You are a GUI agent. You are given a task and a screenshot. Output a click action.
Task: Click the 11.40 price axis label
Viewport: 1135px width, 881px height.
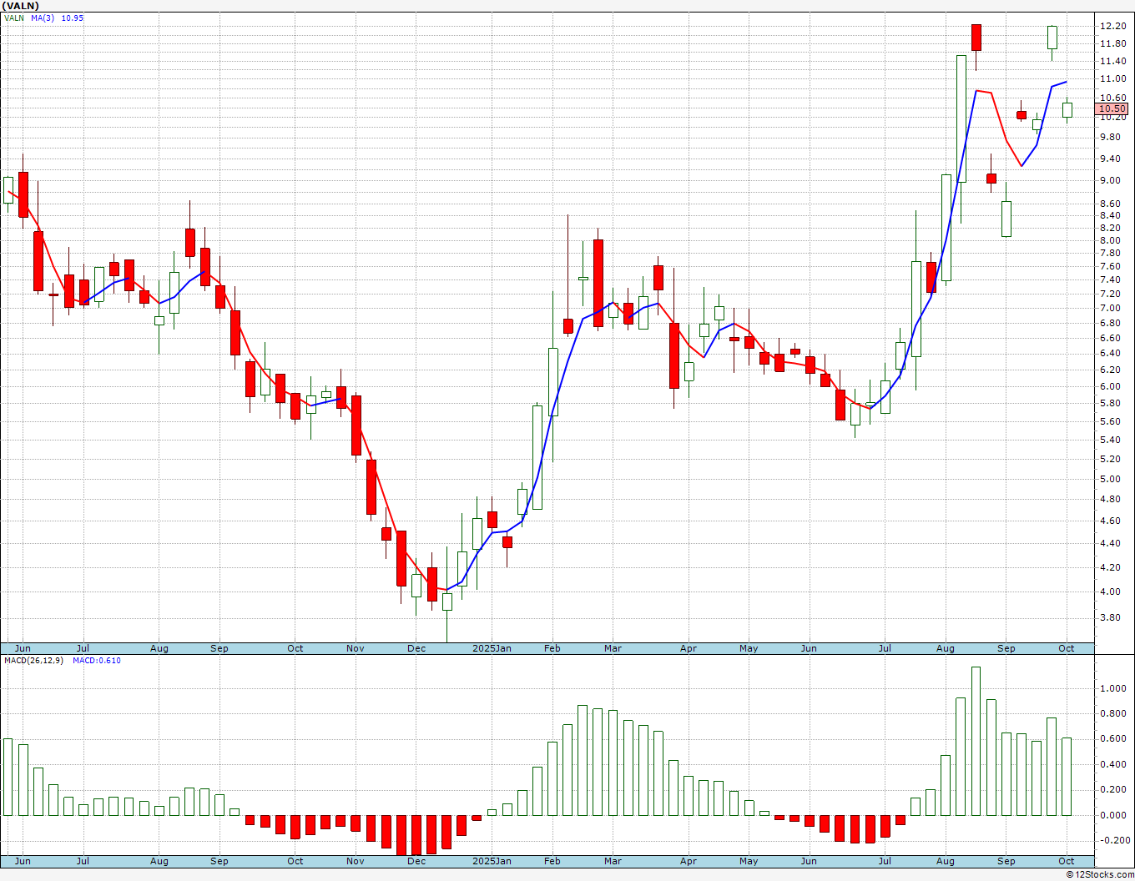(x=1112, y=61)
